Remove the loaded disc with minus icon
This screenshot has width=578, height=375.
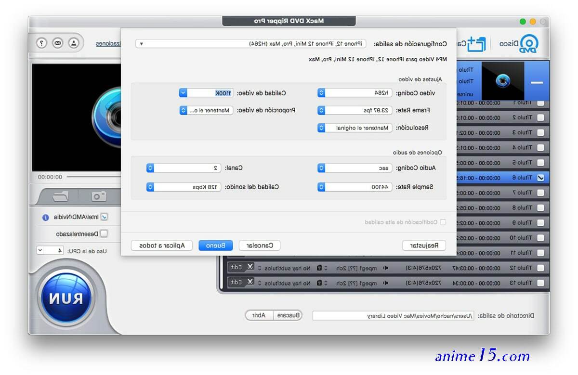[x=537, y=82]
